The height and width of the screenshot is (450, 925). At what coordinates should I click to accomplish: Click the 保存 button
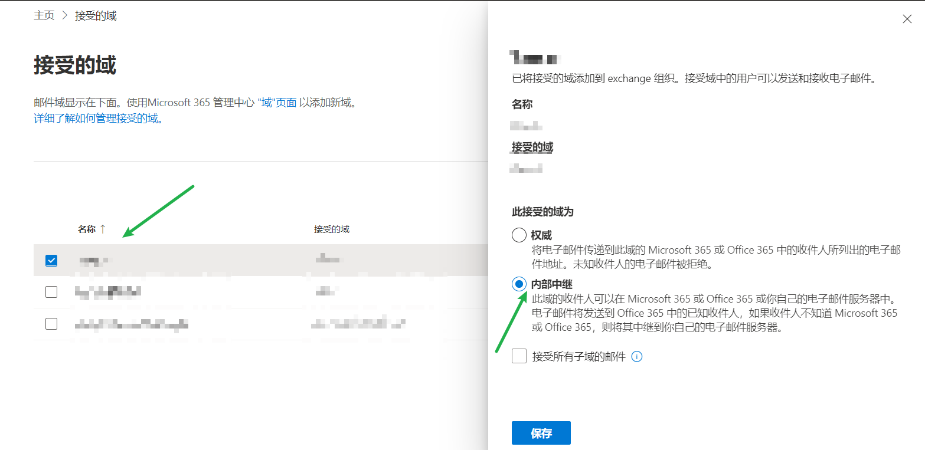pyautogui.click(x=541, y=433)
